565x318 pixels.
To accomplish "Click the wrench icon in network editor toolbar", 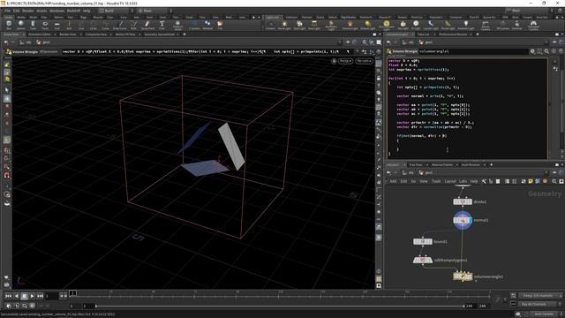I will 484,181.
